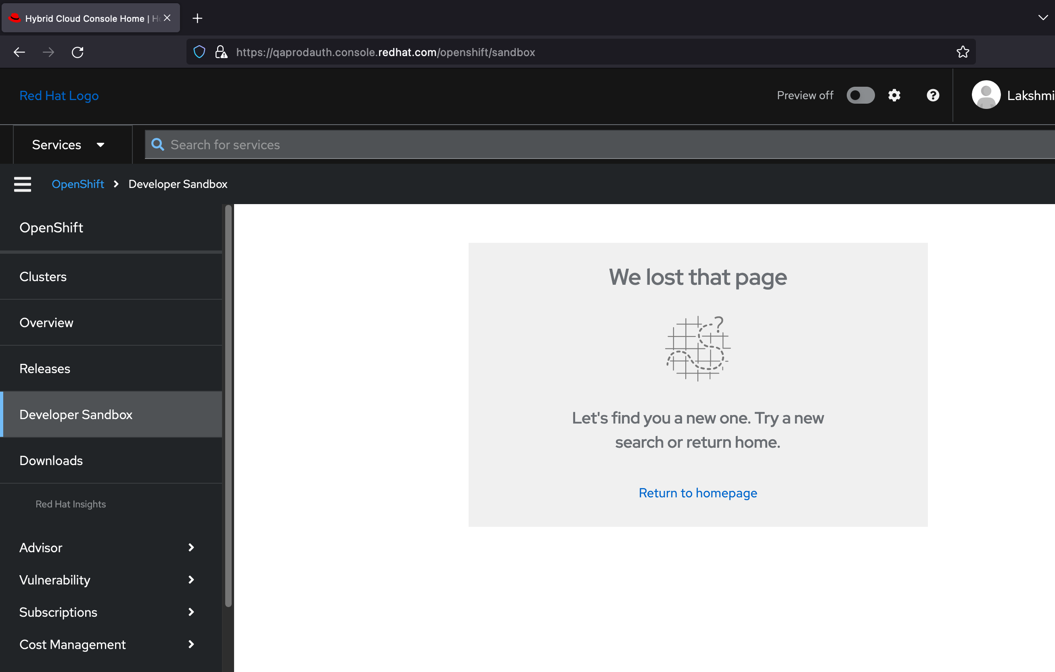Image resolution: width=1055 pixels, height=672 pixels.
Task: Click the user avatar icon for Lakshmi
Action: pyautogui.click(x=986, y=95)
